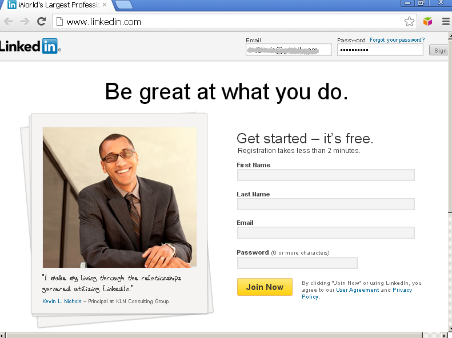Open the Kevin L. Nichols profile link
Image resolution: width=452 pixels, height=338 pixels.
click(62, 301)
